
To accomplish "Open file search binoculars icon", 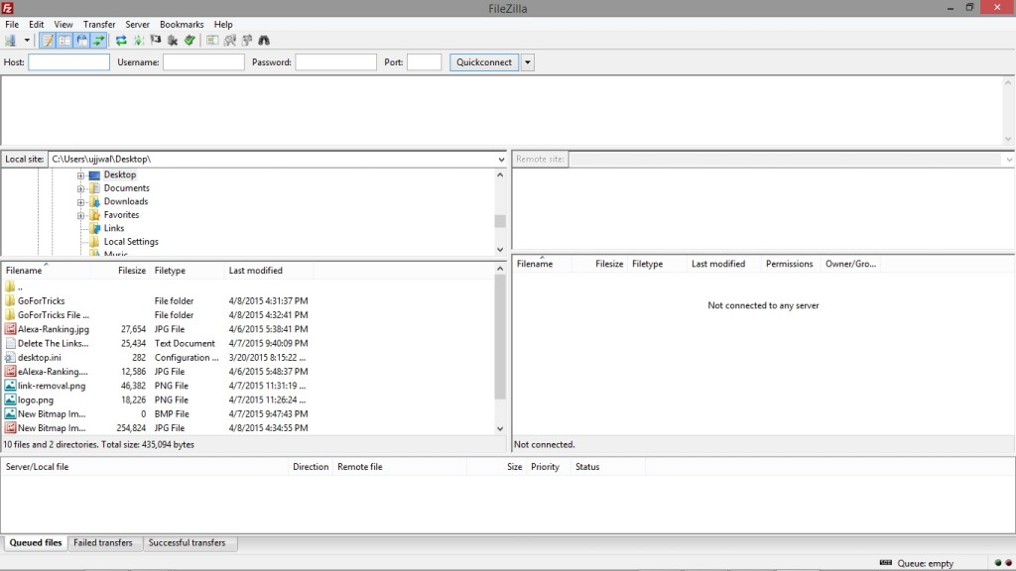I will pyautogui.click(x=264, y=40).
